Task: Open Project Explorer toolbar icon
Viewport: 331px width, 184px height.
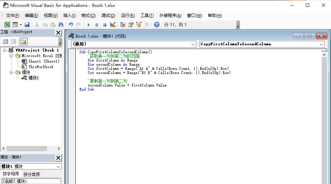Action: pyautogui.click(x=123, y=25)
